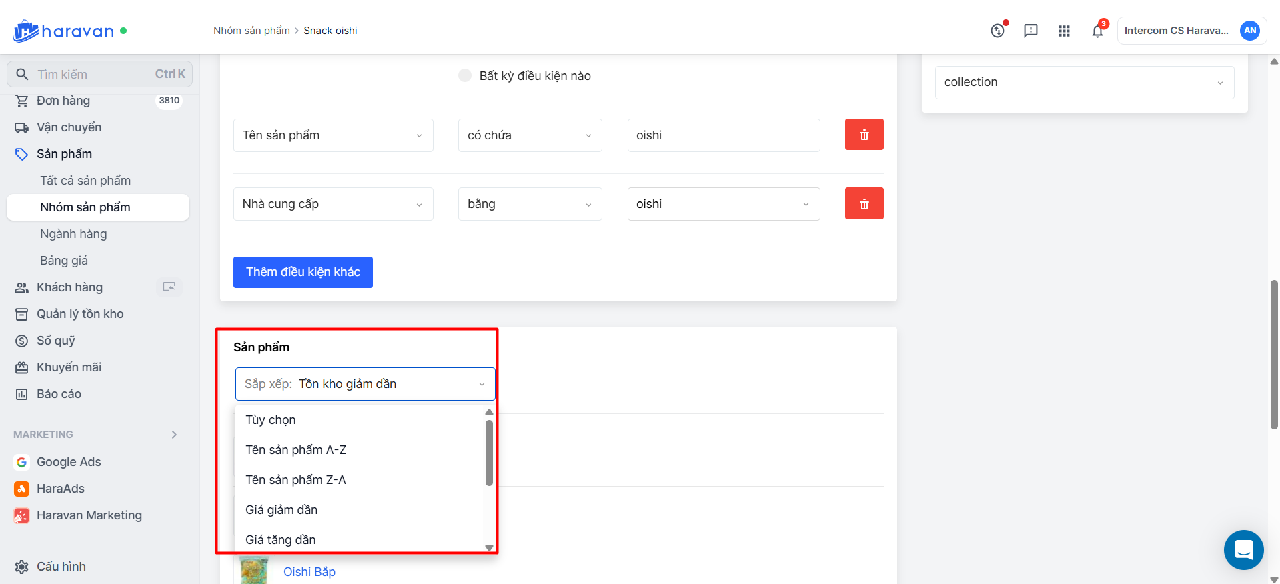Choose Giá giảm dần sorting

coord(360,510)
